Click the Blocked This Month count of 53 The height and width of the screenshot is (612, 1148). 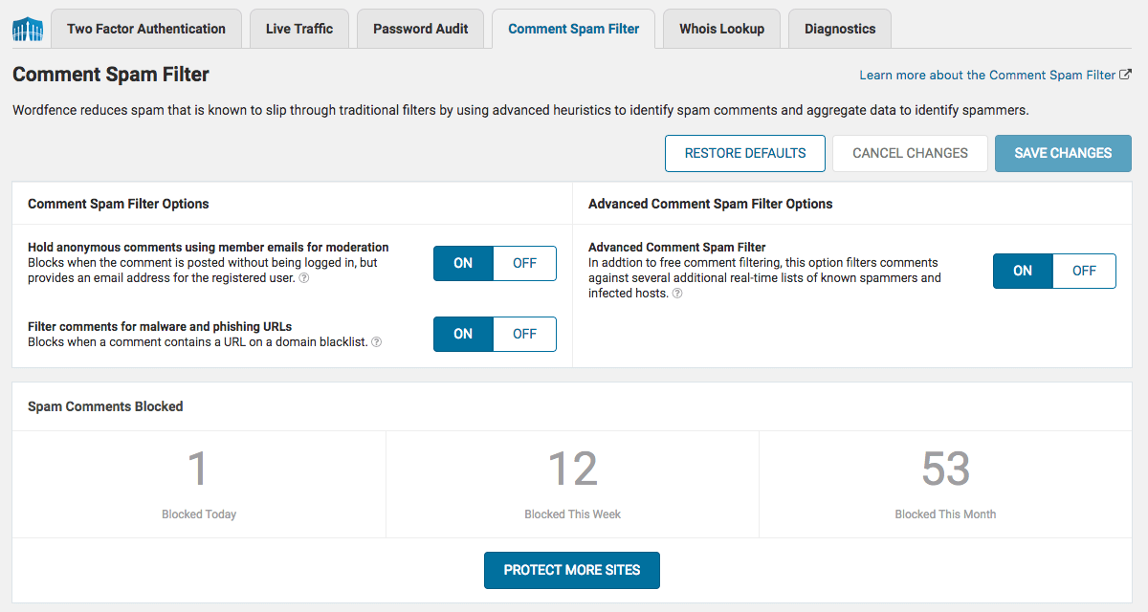point(945,470)
